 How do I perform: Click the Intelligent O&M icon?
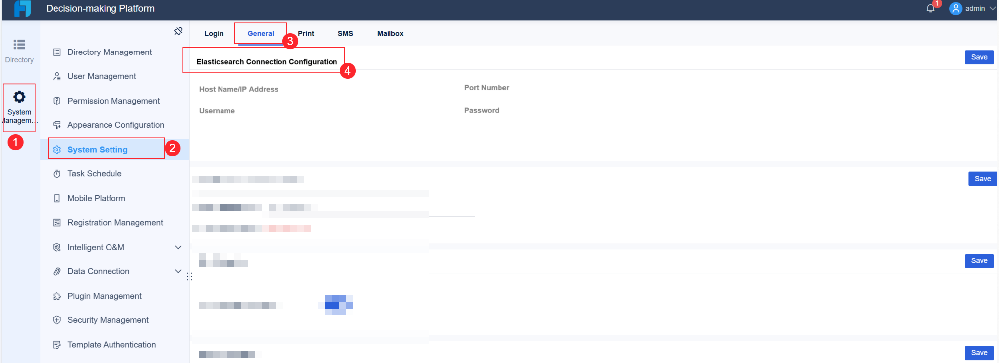pos(57,247)
